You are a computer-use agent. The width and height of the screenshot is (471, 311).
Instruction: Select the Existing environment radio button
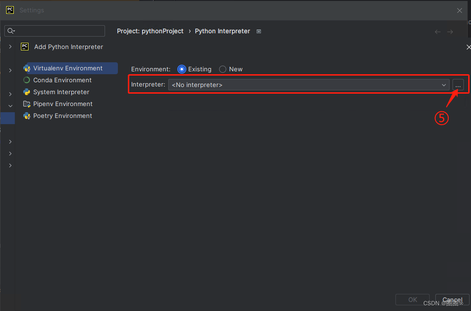tap(182, 69)
